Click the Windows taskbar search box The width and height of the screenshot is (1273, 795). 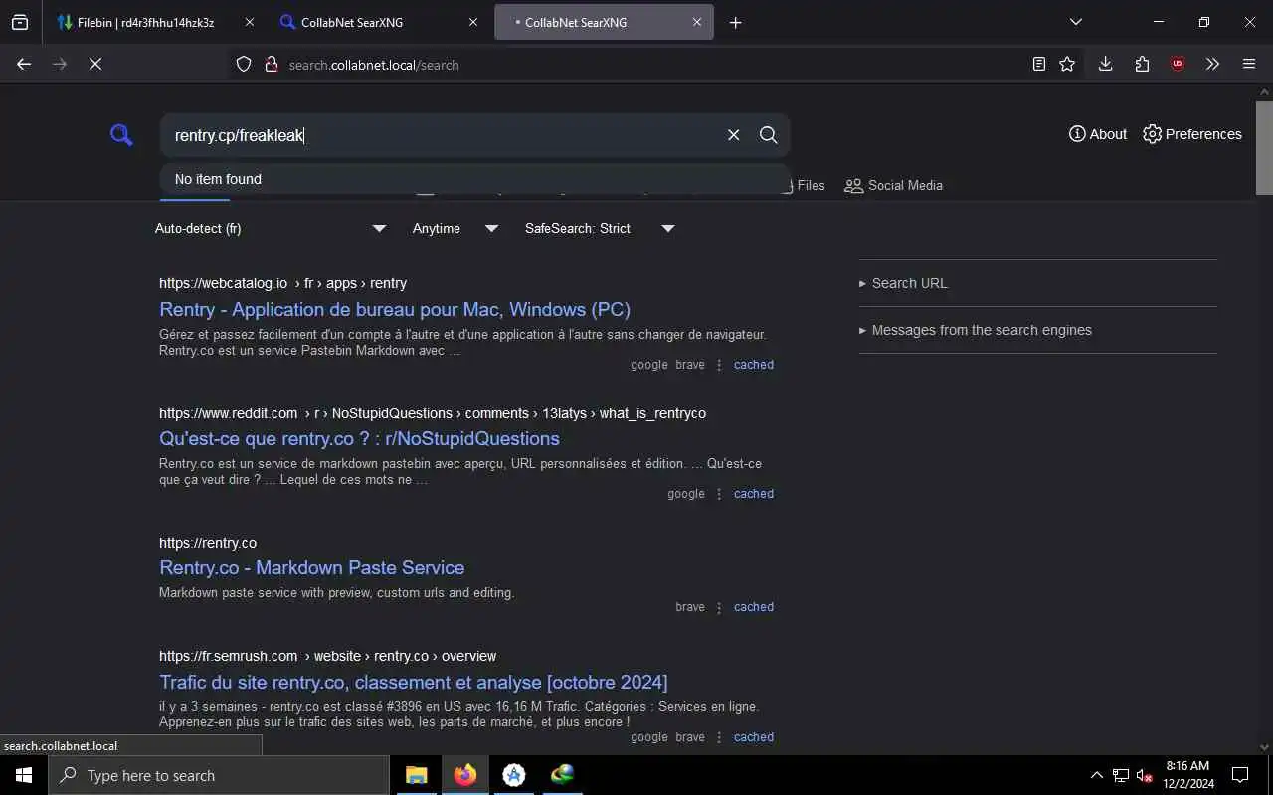(219, 775)
